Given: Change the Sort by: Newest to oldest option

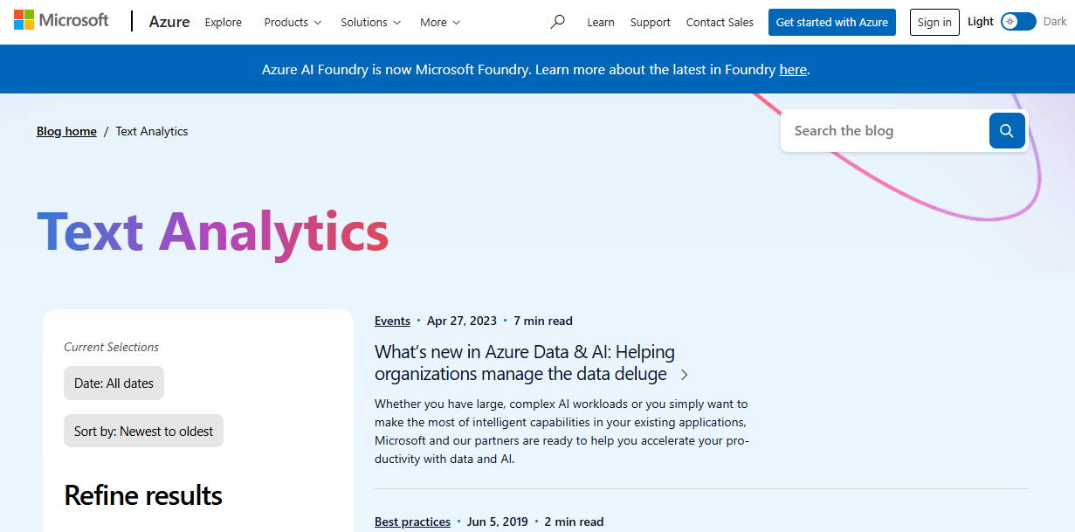Looking at the screenshot, I should (x=143, y=430).
